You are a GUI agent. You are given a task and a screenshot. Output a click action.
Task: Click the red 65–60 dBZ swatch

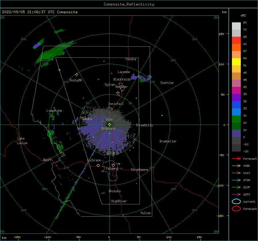236,40
